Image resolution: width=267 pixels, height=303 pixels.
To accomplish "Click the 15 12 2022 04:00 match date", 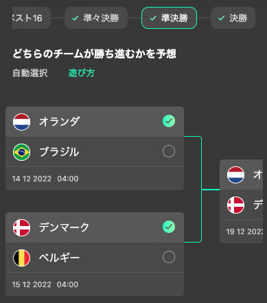I will pos(45,284).
